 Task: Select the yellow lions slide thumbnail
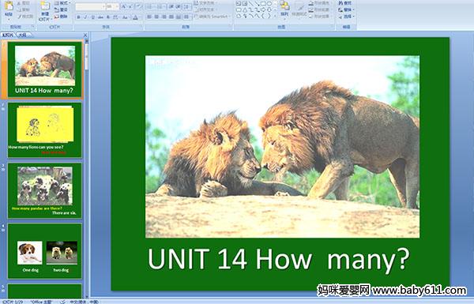45,130
